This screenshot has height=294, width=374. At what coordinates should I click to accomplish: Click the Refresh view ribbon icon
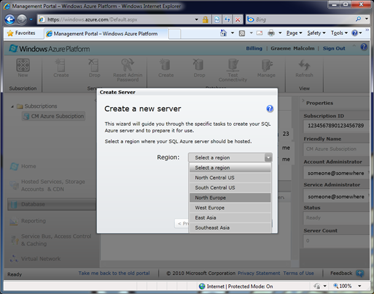click(x=304, y=65)
